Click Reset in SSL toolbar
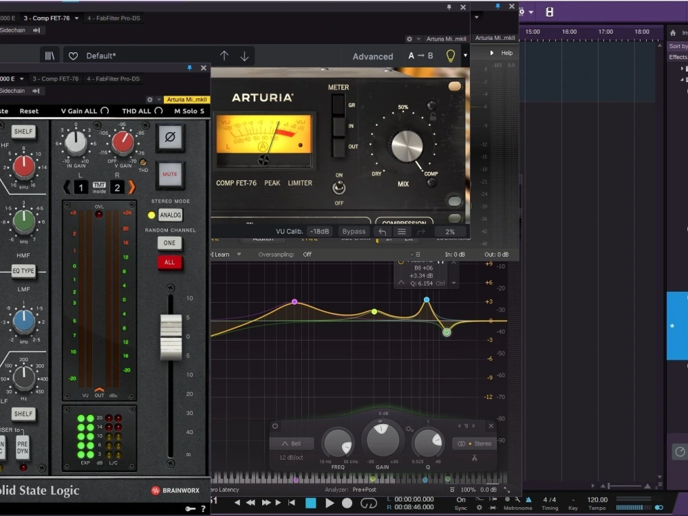Image resolution: width=688 pixels, height=516 pixels. [29, 111]
